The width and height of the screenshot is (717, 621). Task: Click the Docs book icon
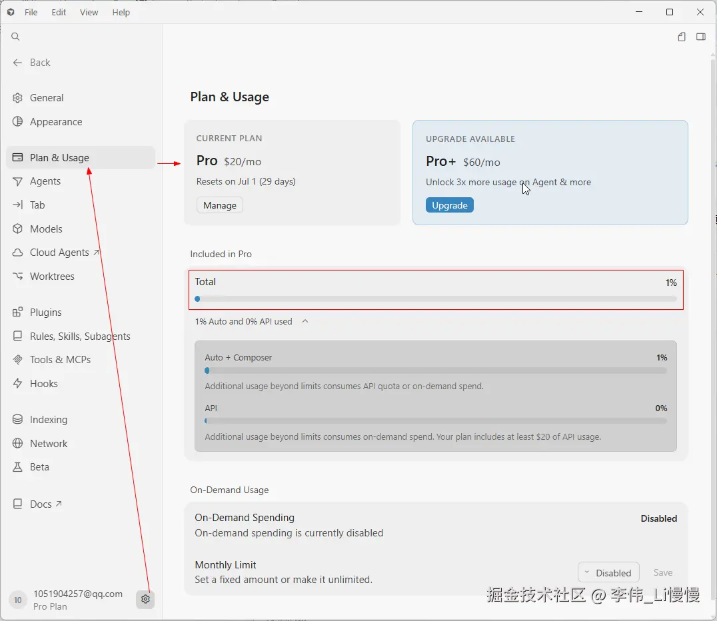(17, 504)
